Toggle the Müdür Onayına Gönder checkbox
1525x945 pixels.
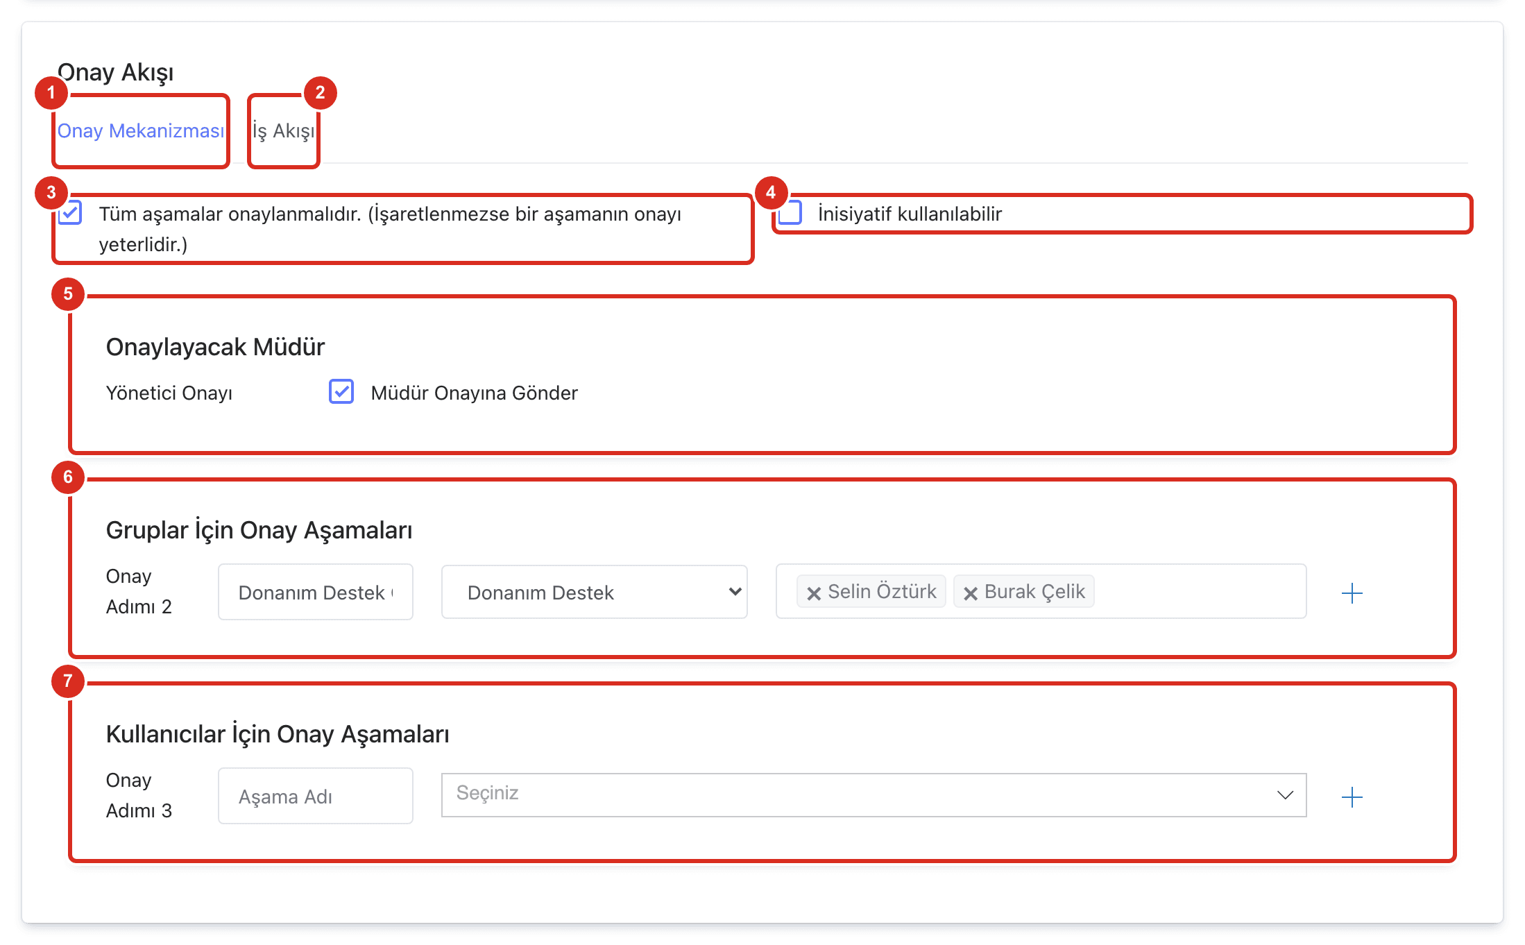341,392
